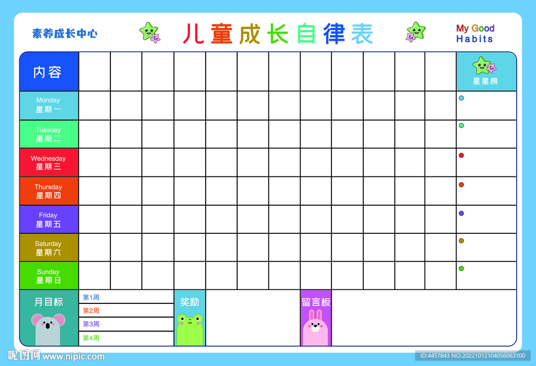Click the Tuesday 星期二 row label
The image size is (536, 366).
tap(49, 134)
